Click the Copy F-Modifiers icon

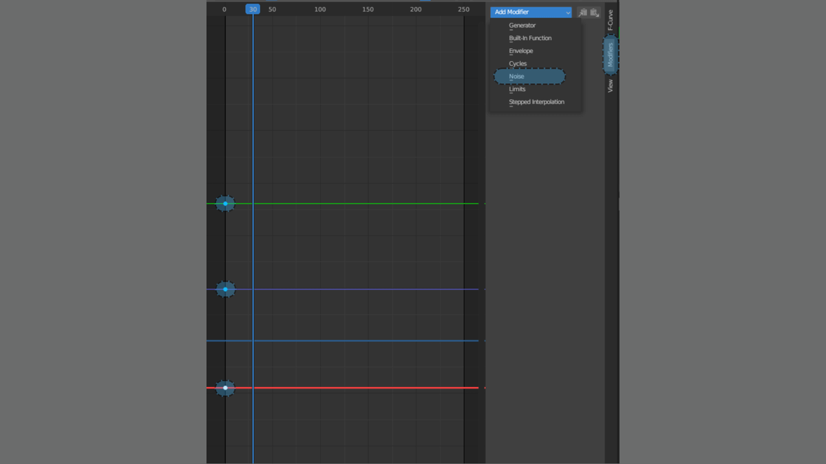pos(583,12)
